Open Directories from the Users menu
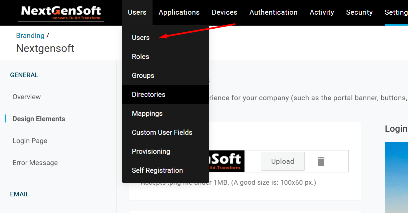Viewport: 408px width, 213px height. 149,95
